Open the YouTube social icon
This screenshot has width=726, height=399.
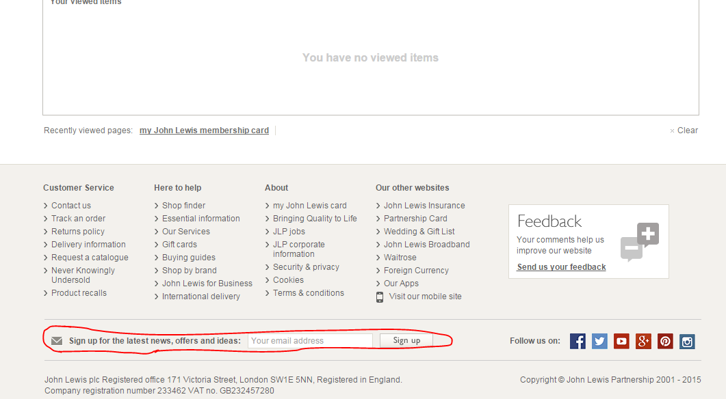tap(621, 341)
